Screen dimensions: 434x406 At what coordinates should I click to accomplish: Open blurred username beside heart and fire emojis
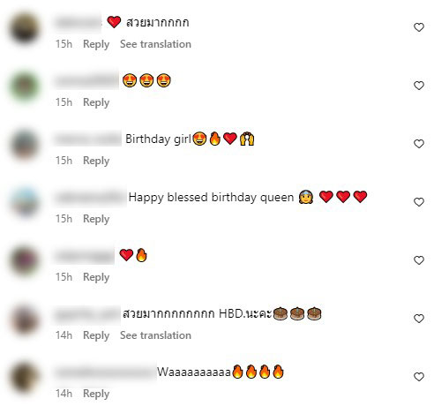click(85, 256)
